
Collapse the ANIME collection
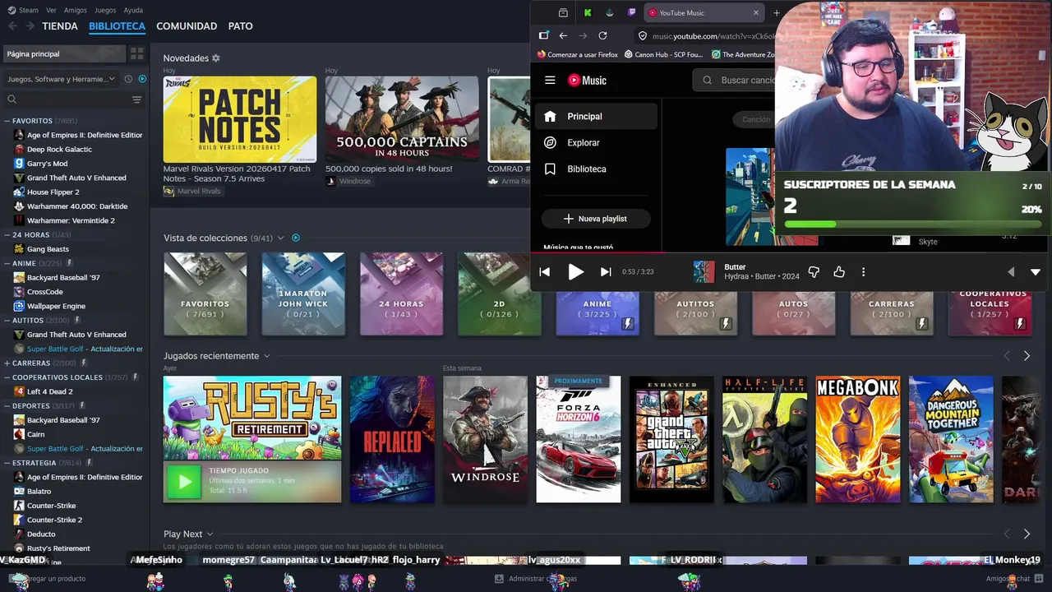coord(7,263)
